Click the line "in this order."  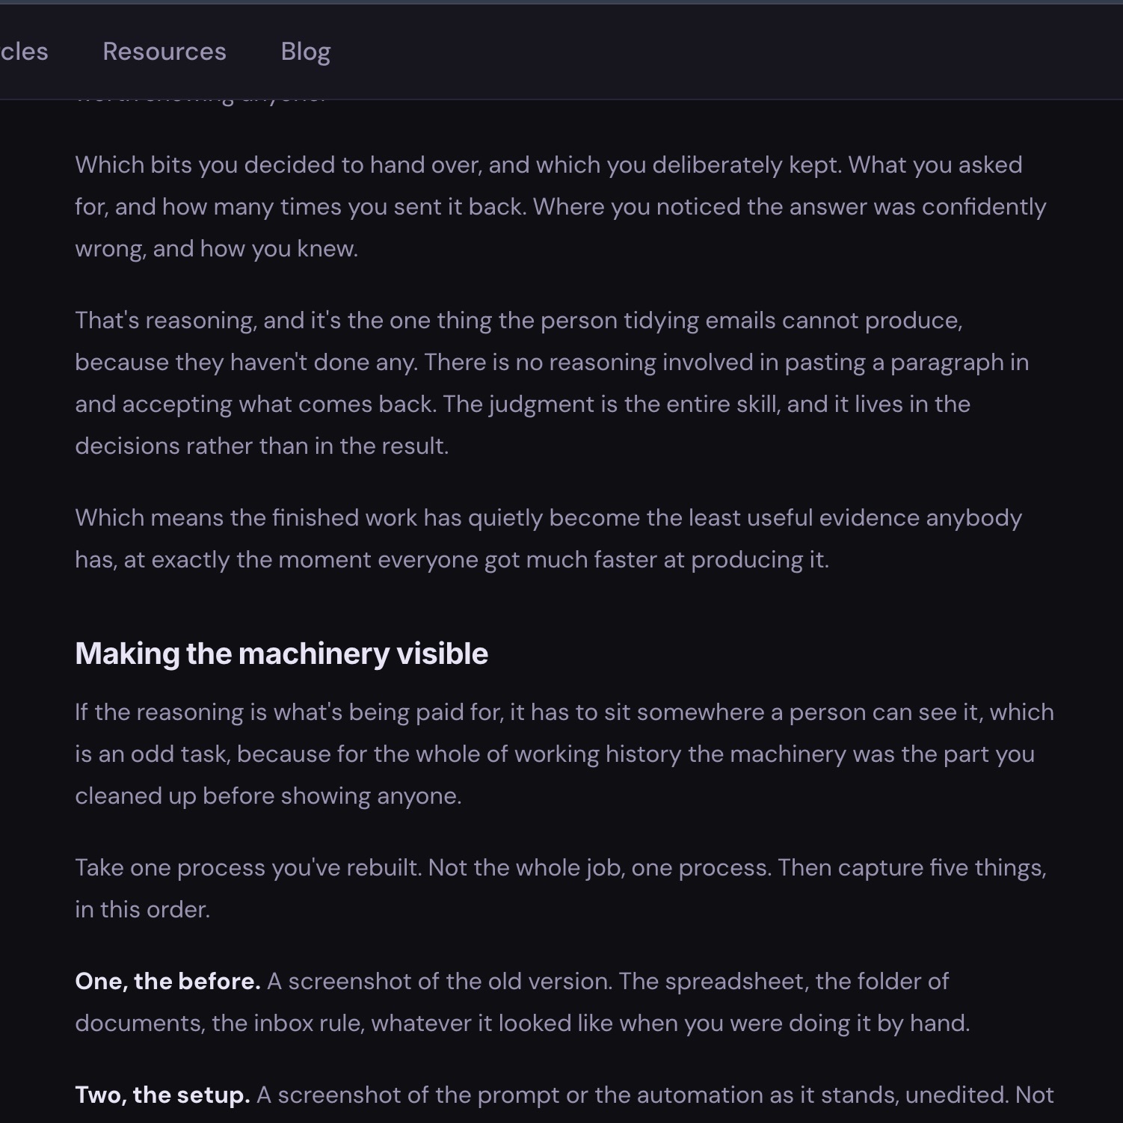point(143,909)
